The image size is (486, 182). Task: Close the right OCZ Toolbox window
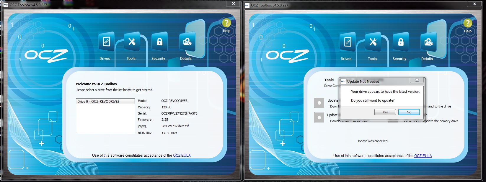point(474,4)
